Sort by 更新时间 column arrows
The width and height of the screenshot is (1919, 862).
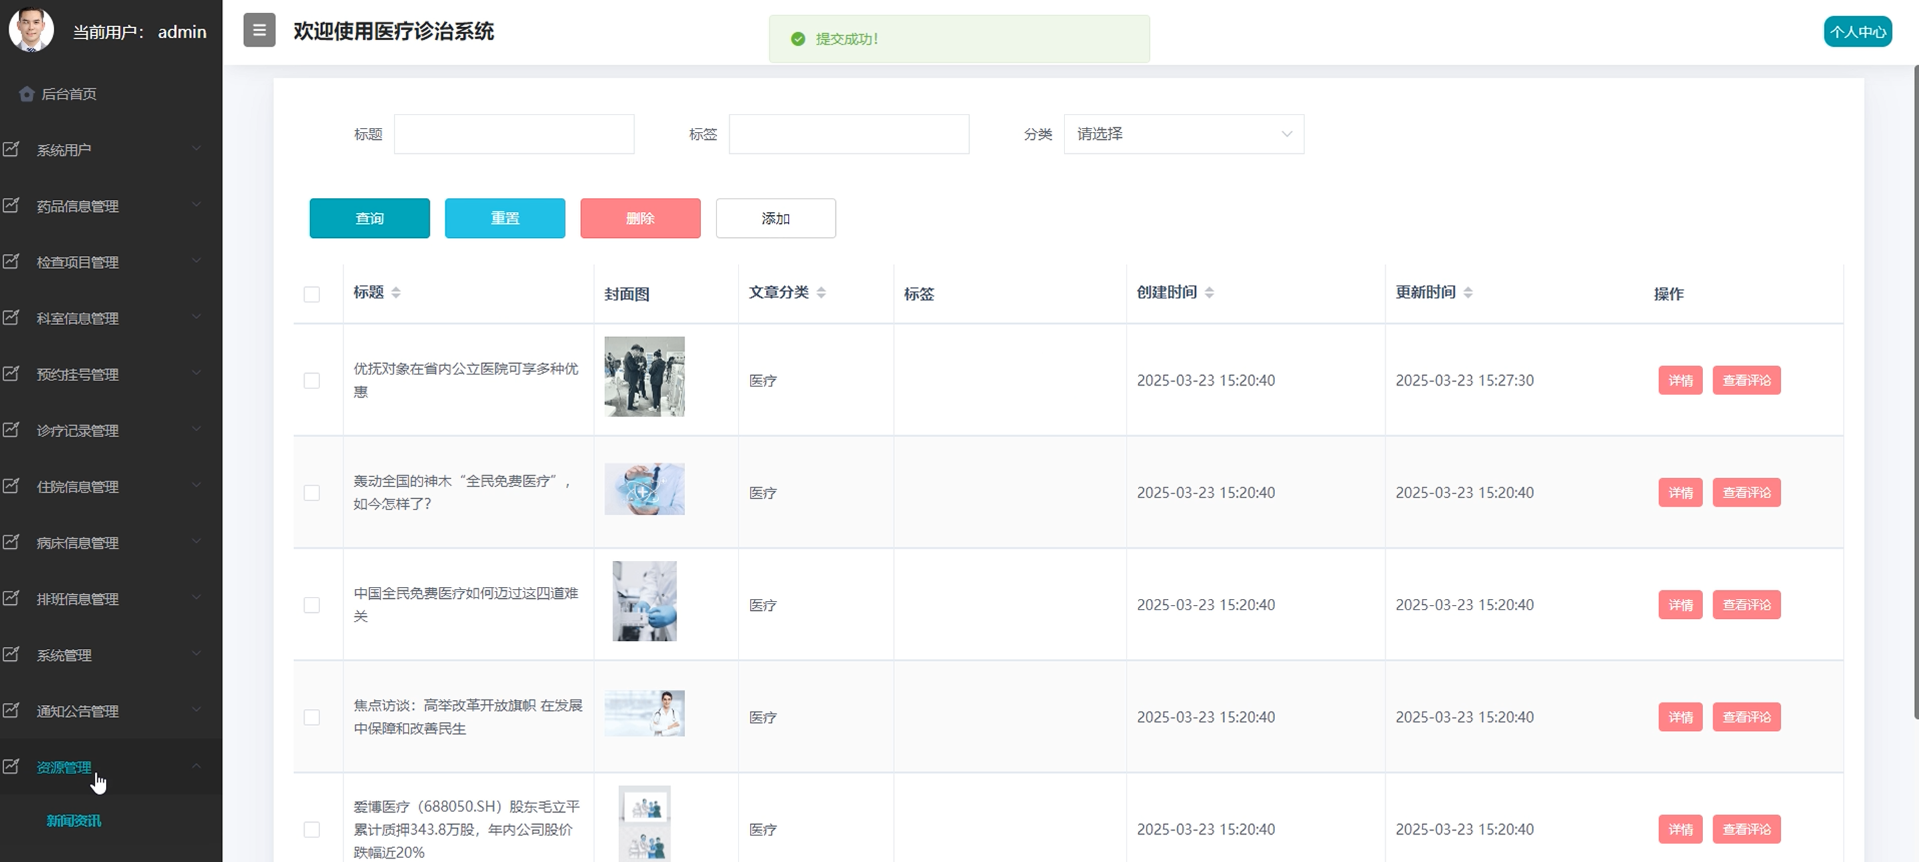(x=1468, y=292)
